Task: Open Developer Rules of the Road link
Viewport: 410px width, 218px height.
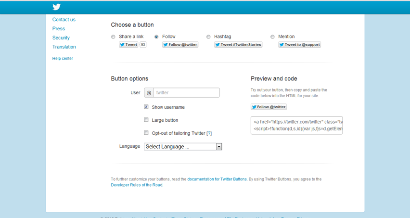Action: click(137, 185)
